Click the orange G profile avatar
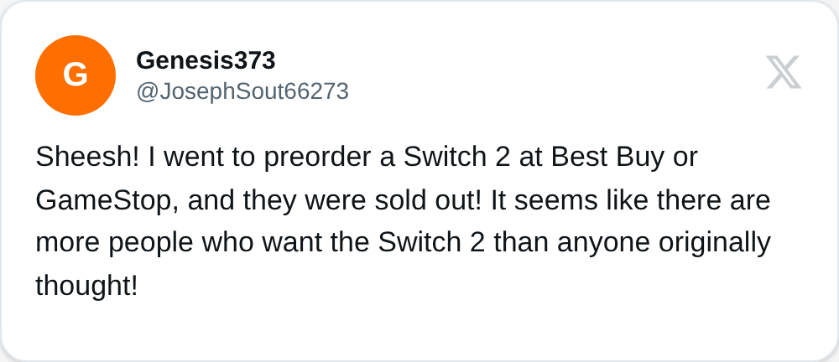 point(76,75)
